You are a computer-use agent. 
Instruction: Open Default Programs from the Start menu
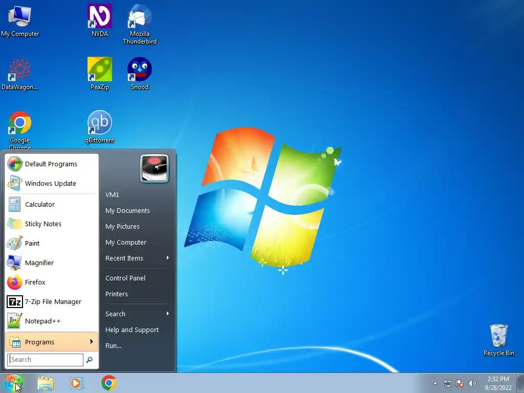52,164
